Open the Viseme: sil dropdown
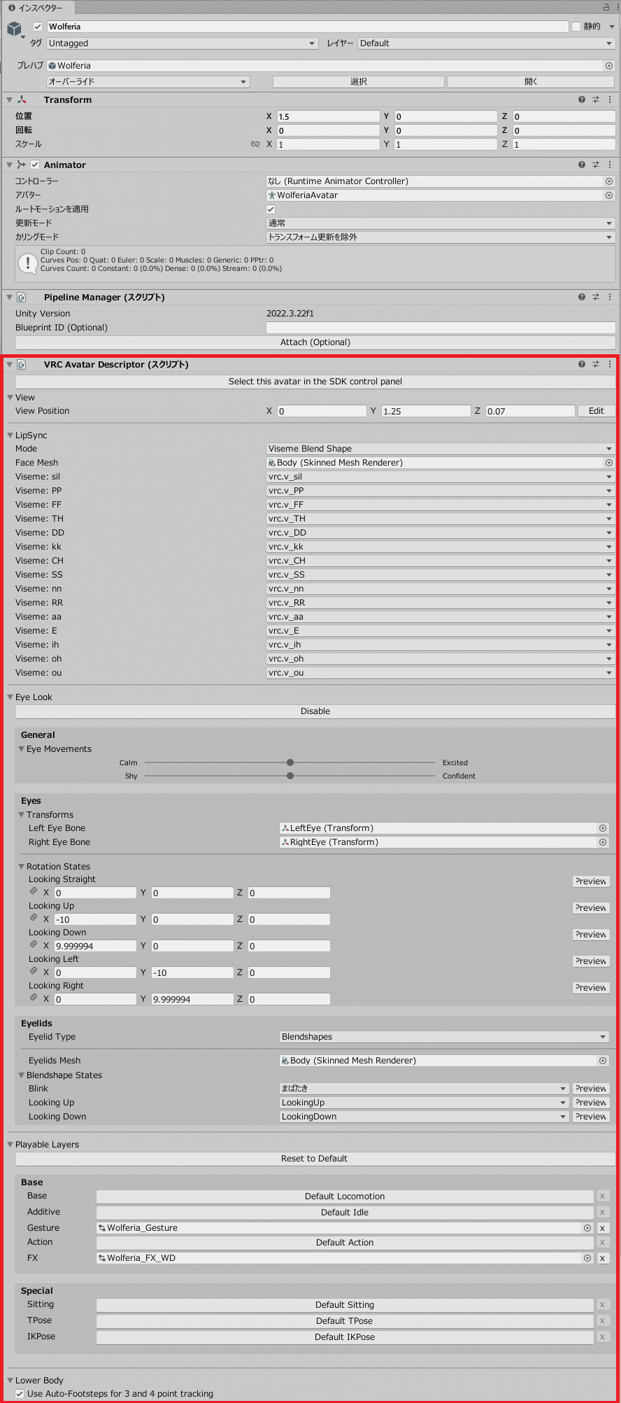Screen dimensions: 621x1403 click(441, 476)
